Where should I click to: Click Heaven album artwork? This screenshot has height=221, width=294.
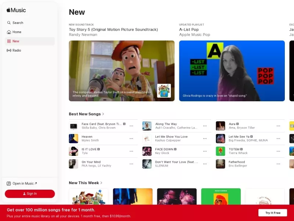click(x=73, y=138)
